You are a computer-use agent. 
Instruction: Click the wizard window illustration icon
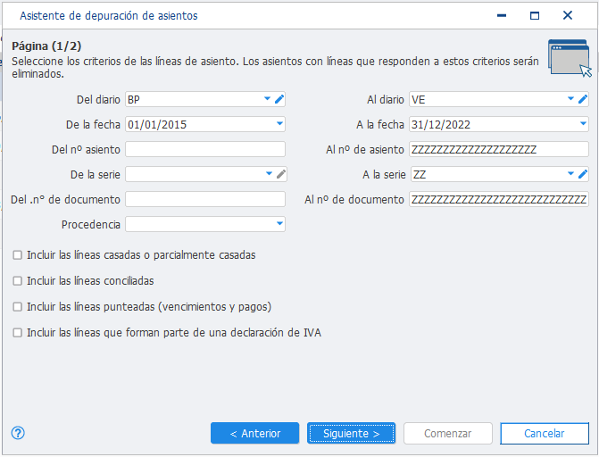570,58
